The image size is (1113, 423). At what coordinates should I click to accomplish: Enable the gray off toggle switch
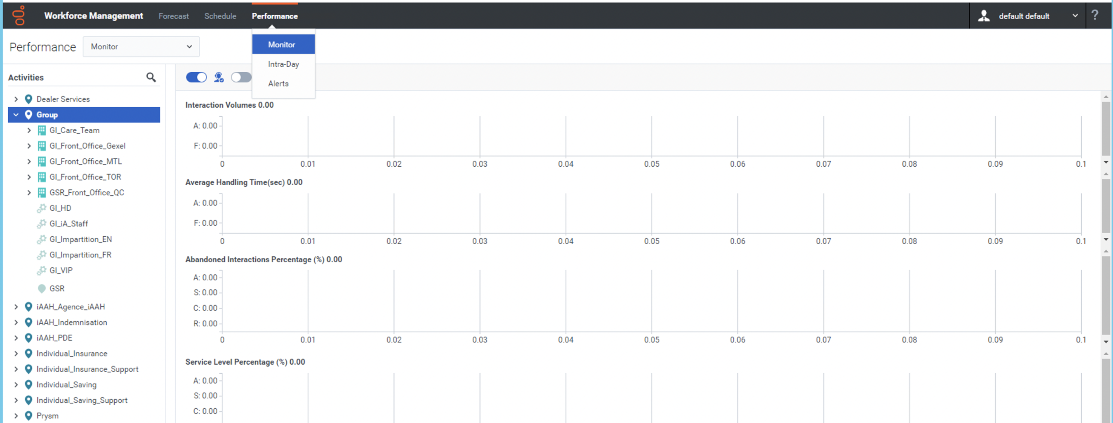coord(241,77)
